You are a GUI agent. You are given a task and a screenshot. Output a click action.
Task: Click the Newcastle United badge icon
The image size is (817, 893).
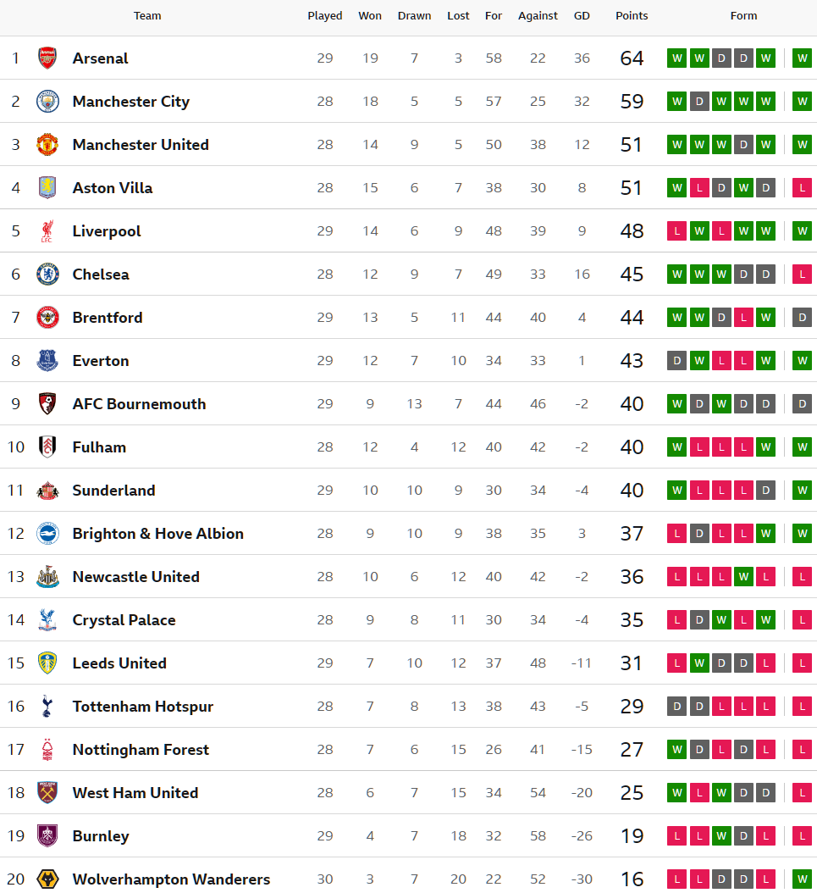click(47, 576)
